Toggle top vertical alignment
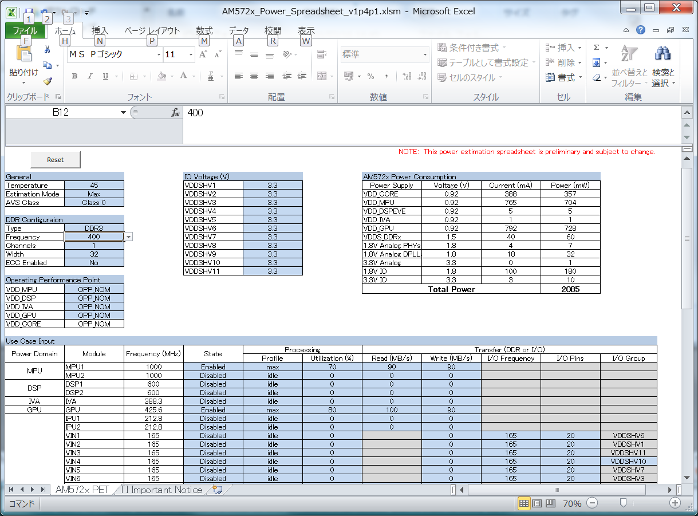Screen dimensions: 698x516 click(x=239, y=54)
